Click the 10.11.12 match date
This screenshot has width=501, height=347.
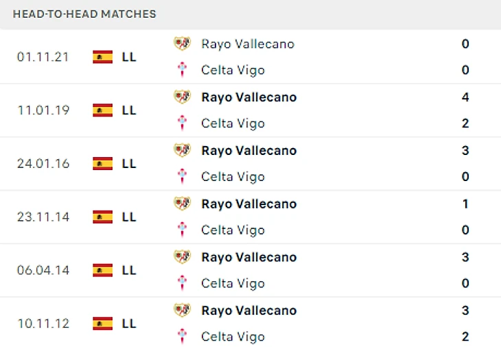pyautogui.click(x=43, y=324)
